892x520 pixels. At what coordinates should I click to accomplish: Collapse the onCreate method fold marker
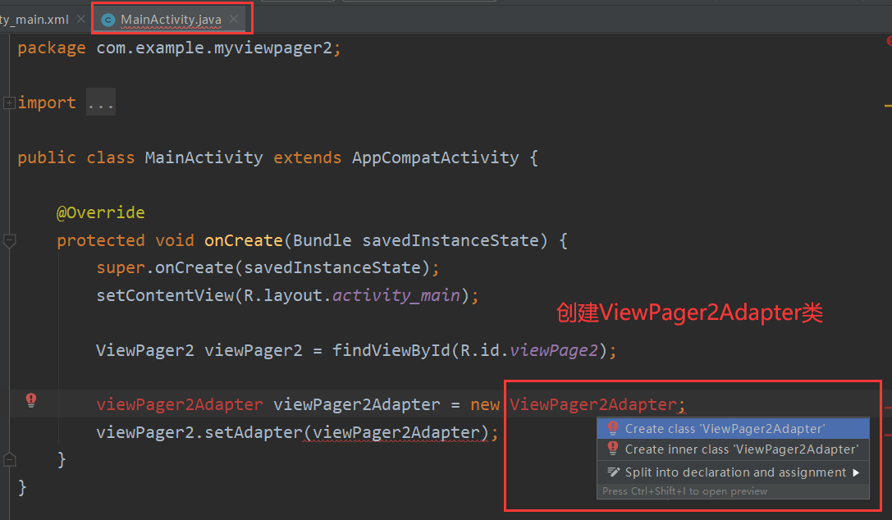point(9,241)
